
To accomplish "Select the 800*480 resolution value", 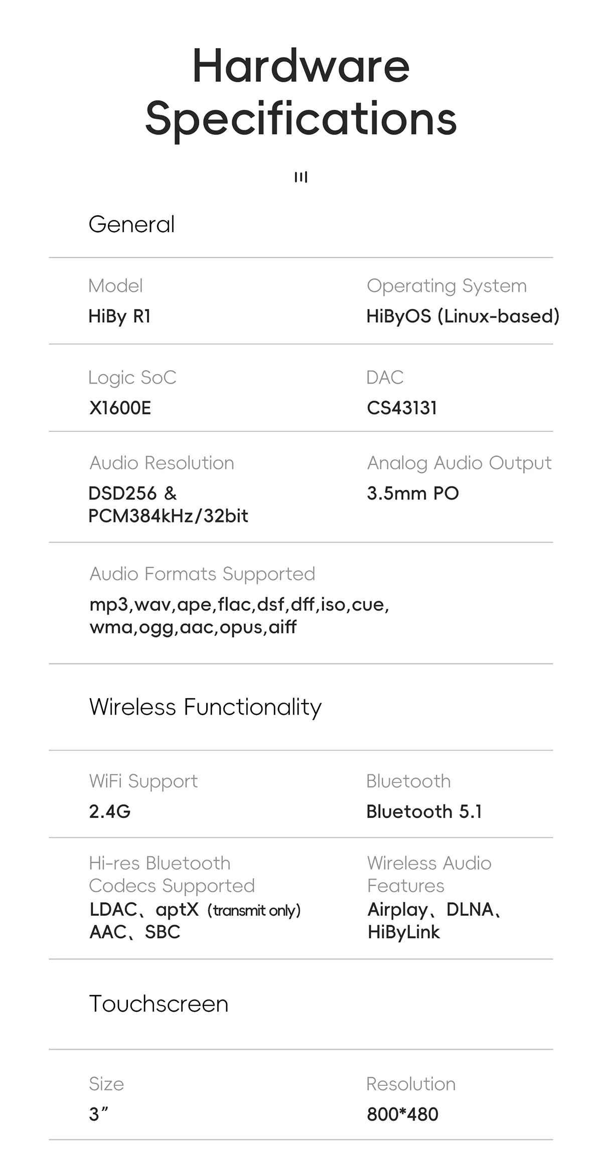I will [402, 1114].
